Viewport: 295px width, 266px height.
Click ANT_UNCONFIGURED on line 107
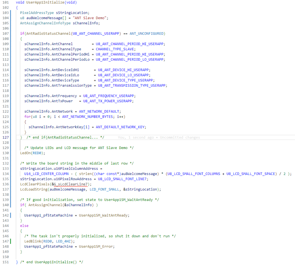(x=146, y=34)
